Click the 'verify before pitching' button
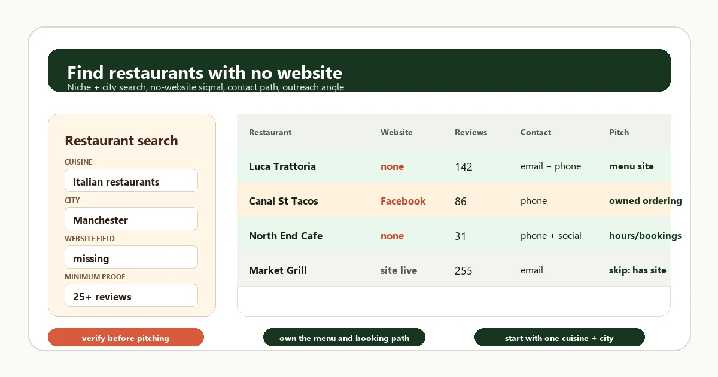The height and width of the screenshot is (377, 718). click(x=126, y=338)
